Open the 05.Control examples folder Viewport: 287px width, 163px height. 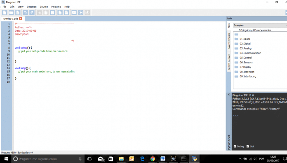click(246, 58)
